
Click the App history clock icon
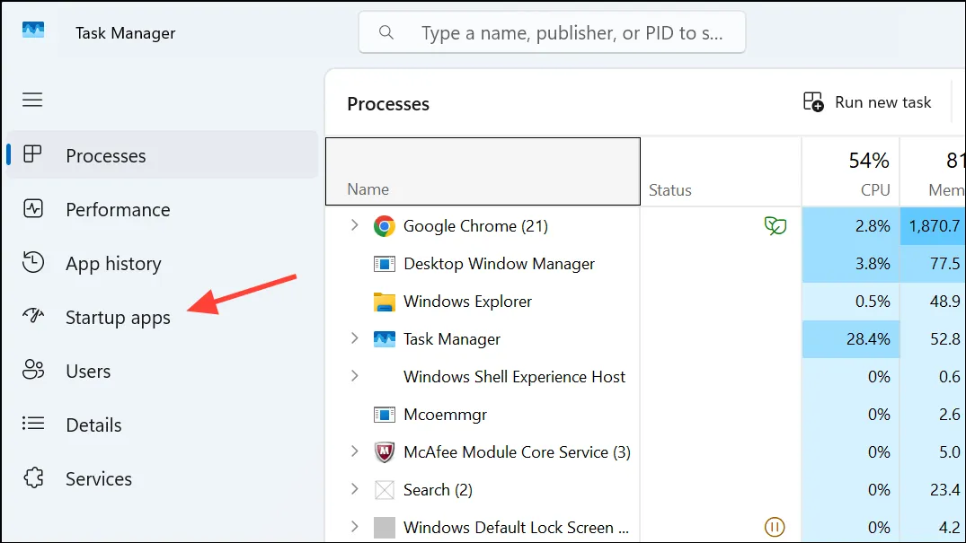point(33,262)
